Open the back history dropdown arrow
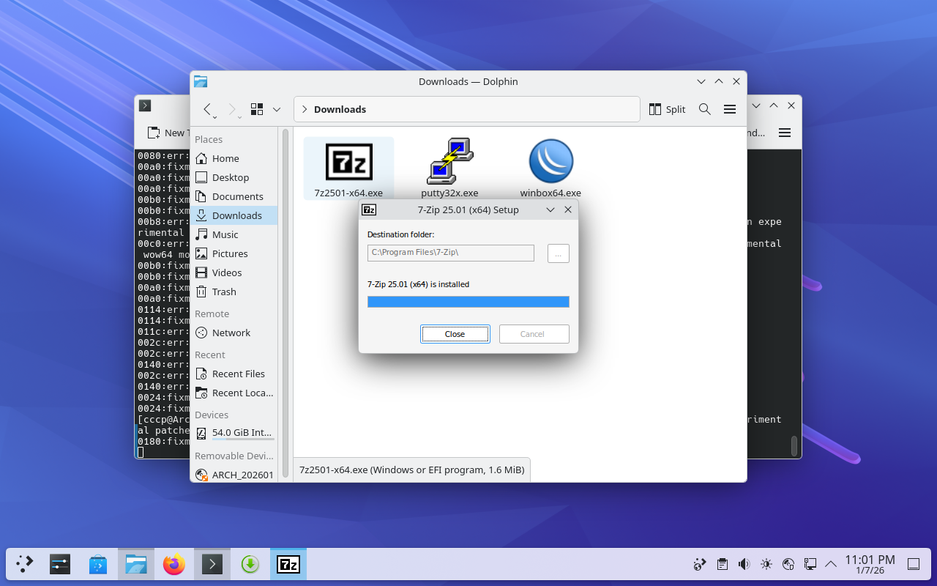 click(214, 117)
